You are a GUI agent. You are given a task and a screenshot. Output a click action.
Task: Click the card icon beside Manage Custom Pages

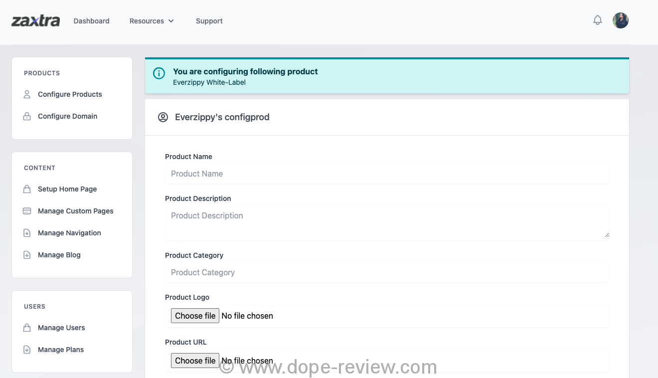click(27, 211)
